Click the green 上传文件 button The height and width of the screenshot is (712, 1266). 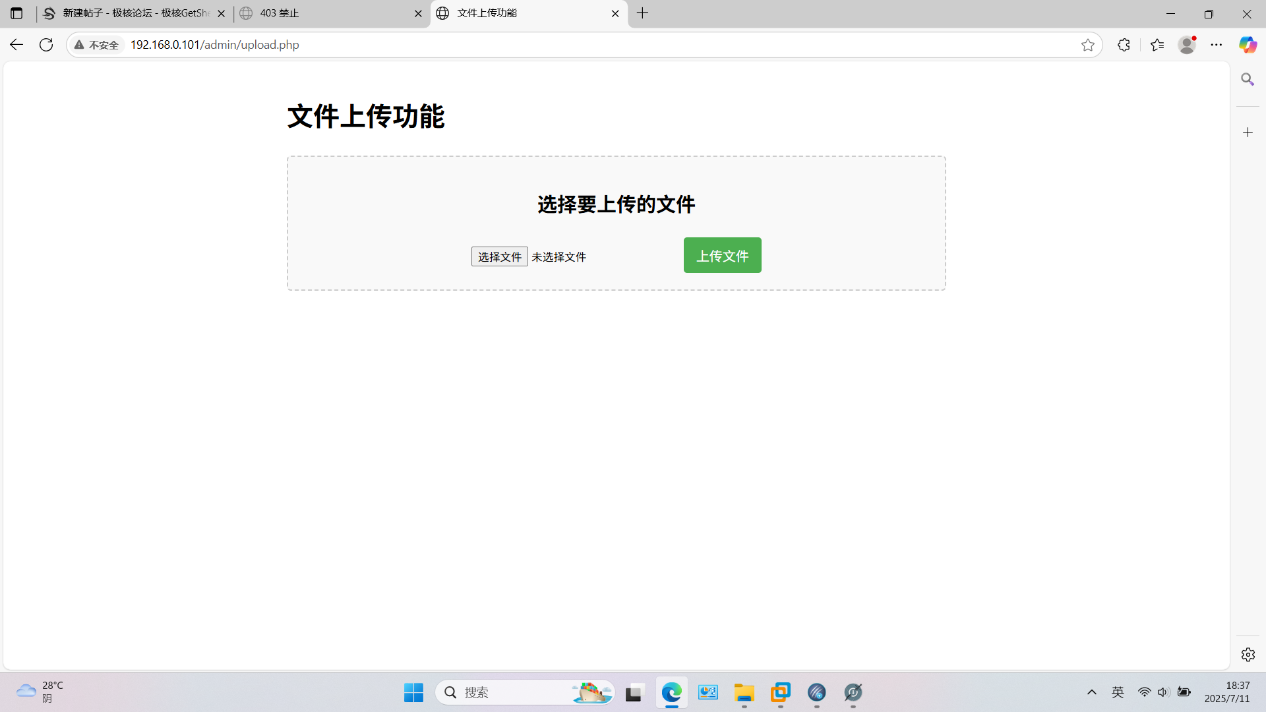pyautogui.click(x=722, y=255)
